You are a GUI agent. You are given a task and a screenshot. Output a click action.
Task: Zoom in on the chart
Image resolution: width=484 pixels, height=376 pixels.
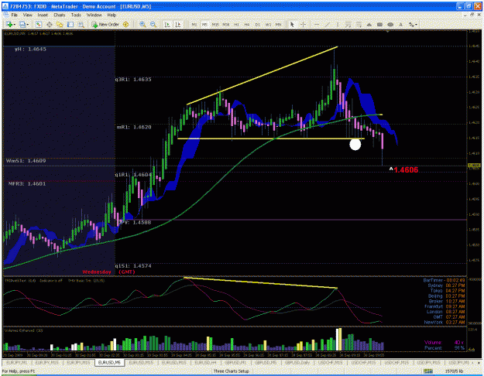pyautogui.click(x=142, y=24)
